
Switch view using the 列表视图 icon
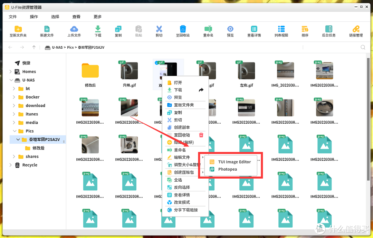tap(281, 31)
